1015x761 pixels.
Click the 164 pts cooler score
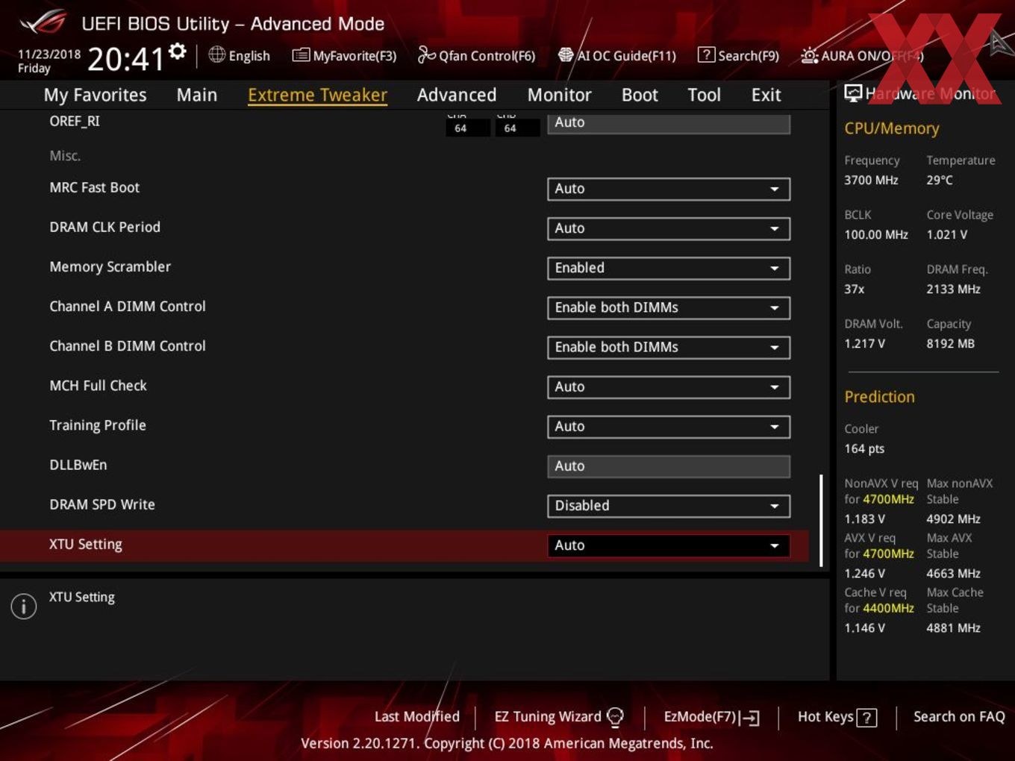point(864,448)
